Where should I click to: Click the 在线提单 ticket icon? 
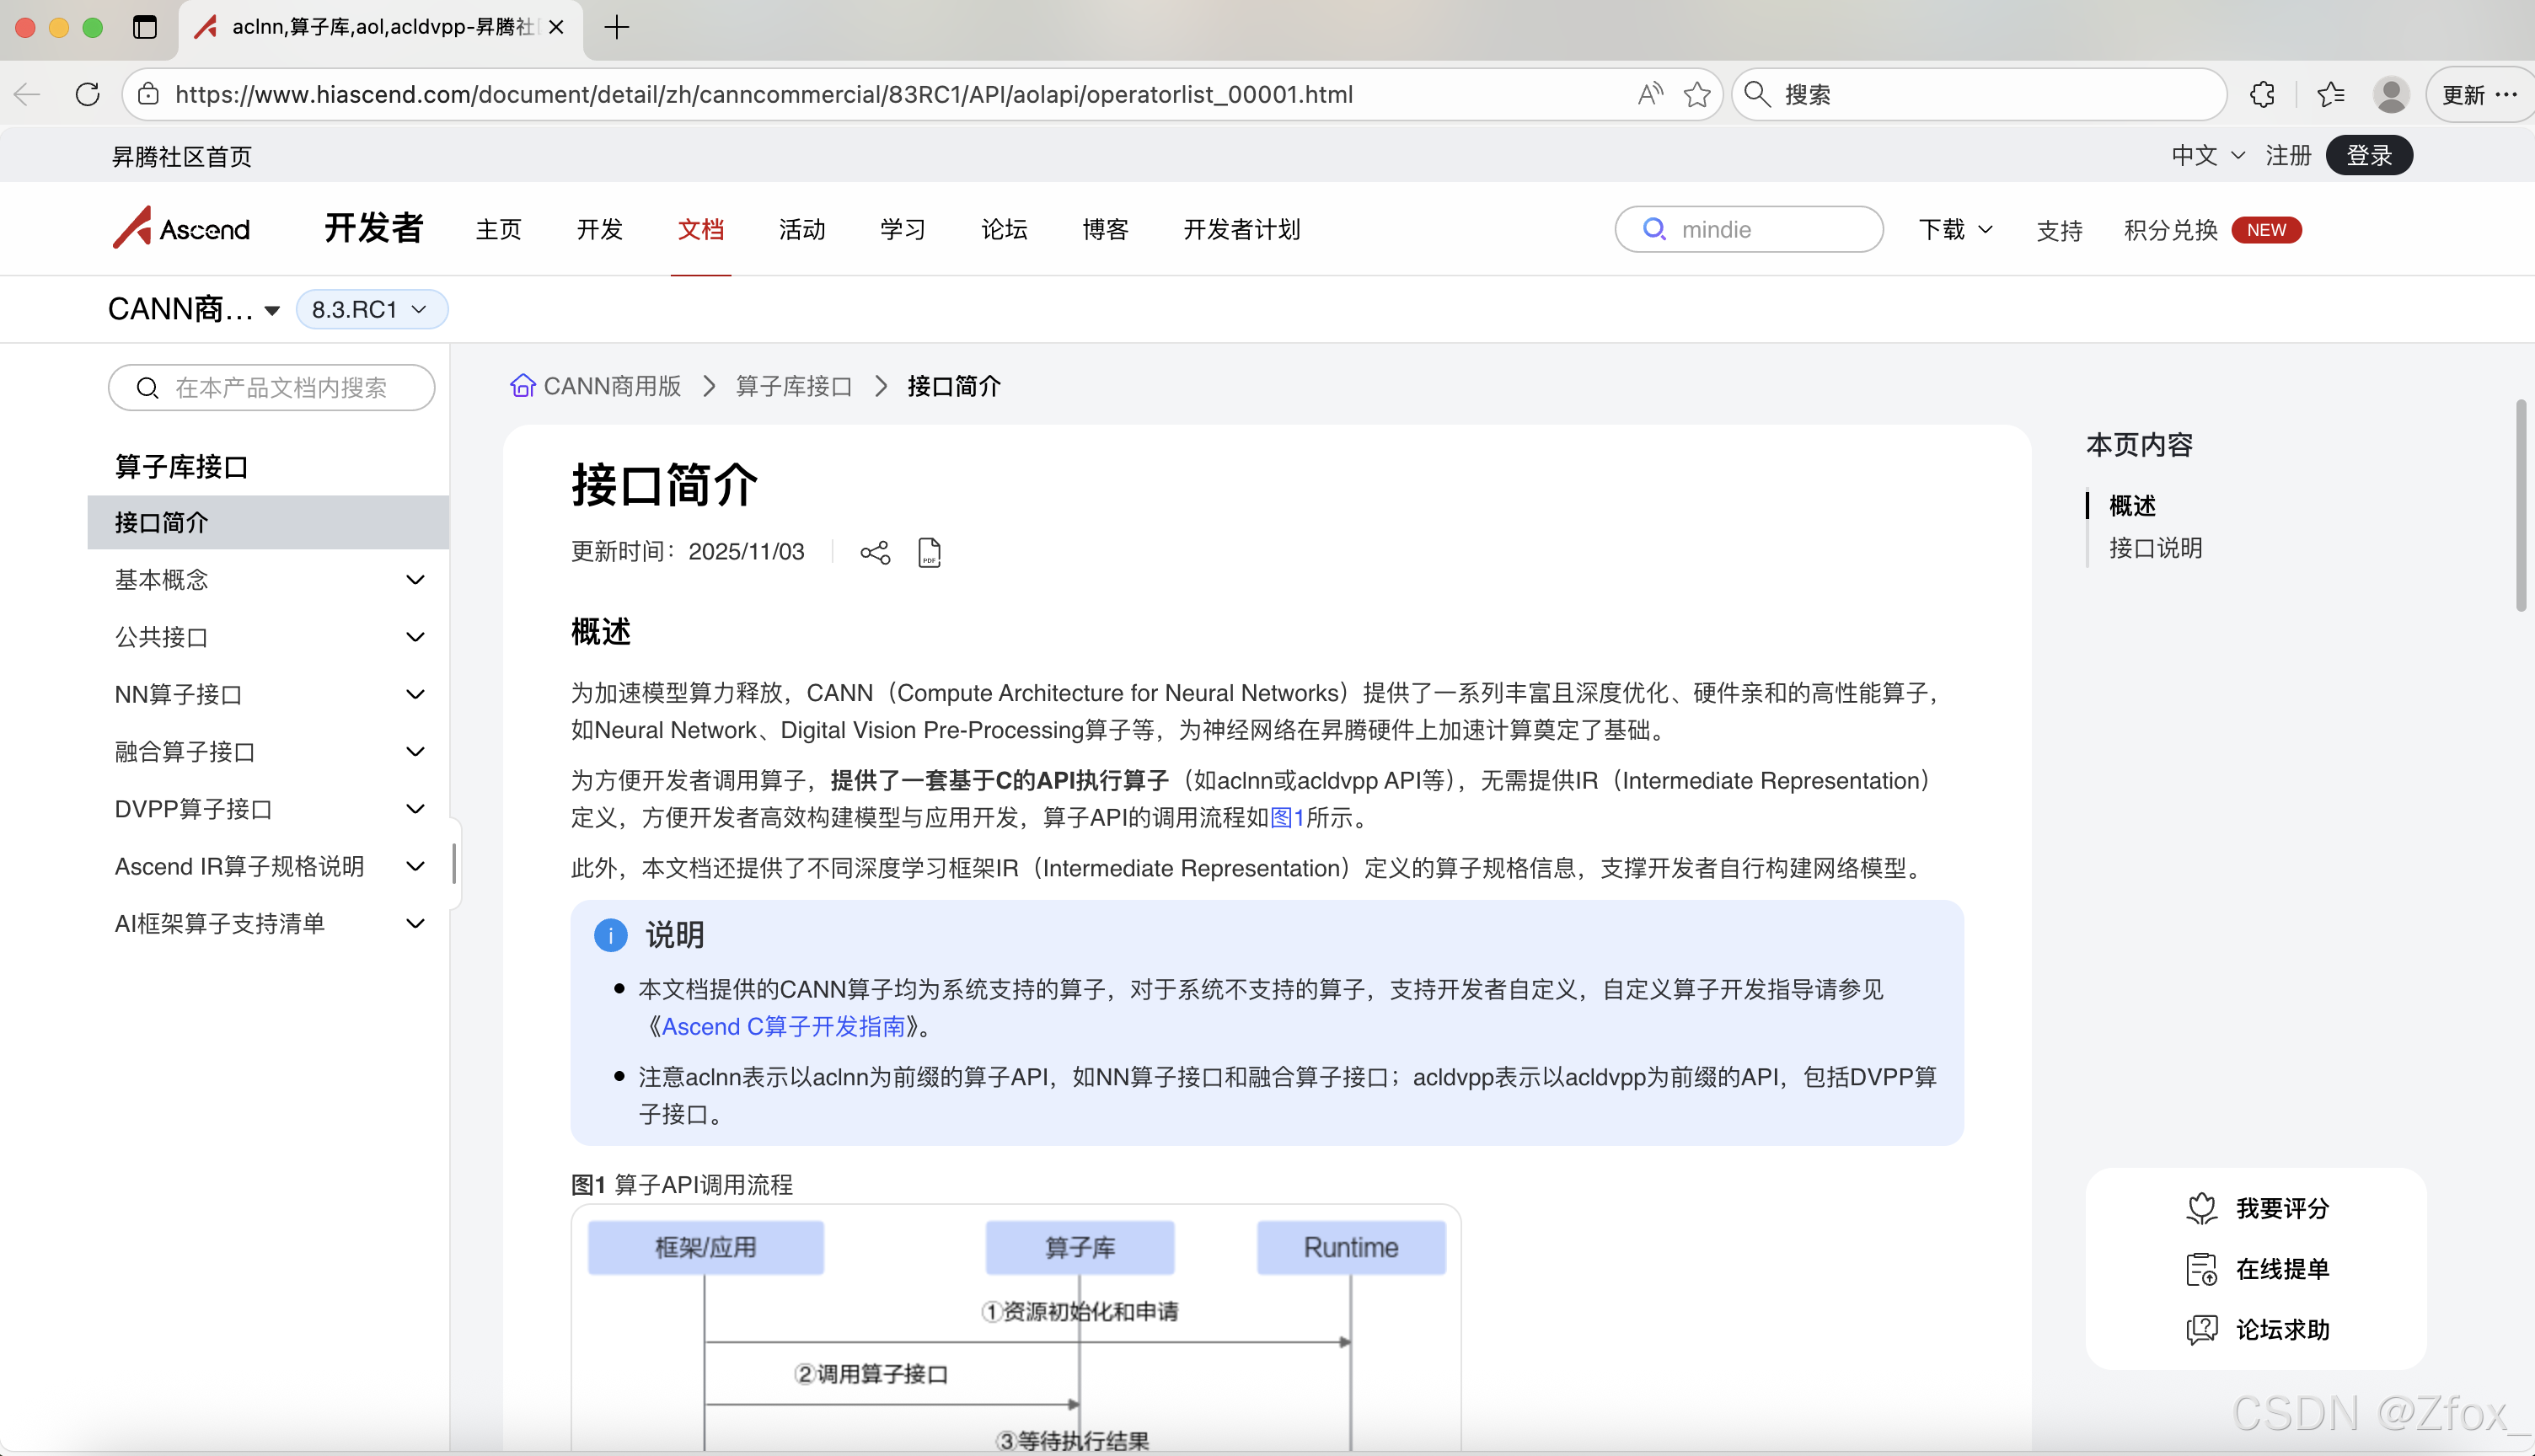(x=2203, y=1268)
